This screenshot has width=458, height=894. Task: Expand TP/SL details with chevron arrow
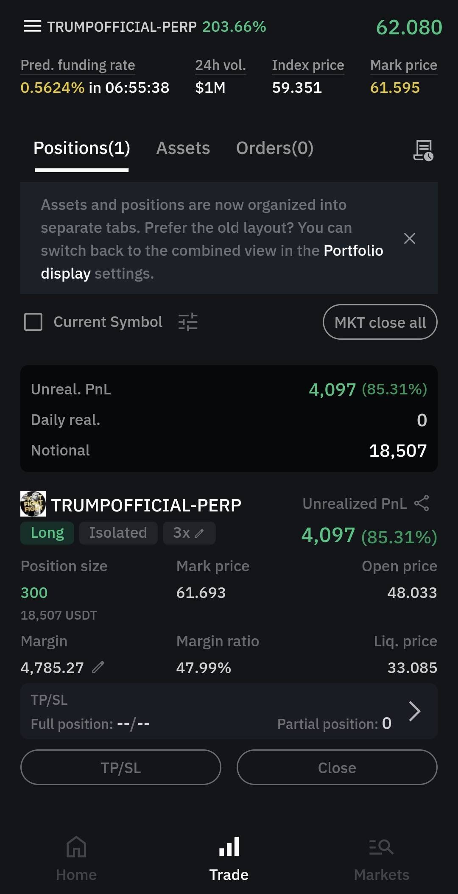tap(414, 711)
